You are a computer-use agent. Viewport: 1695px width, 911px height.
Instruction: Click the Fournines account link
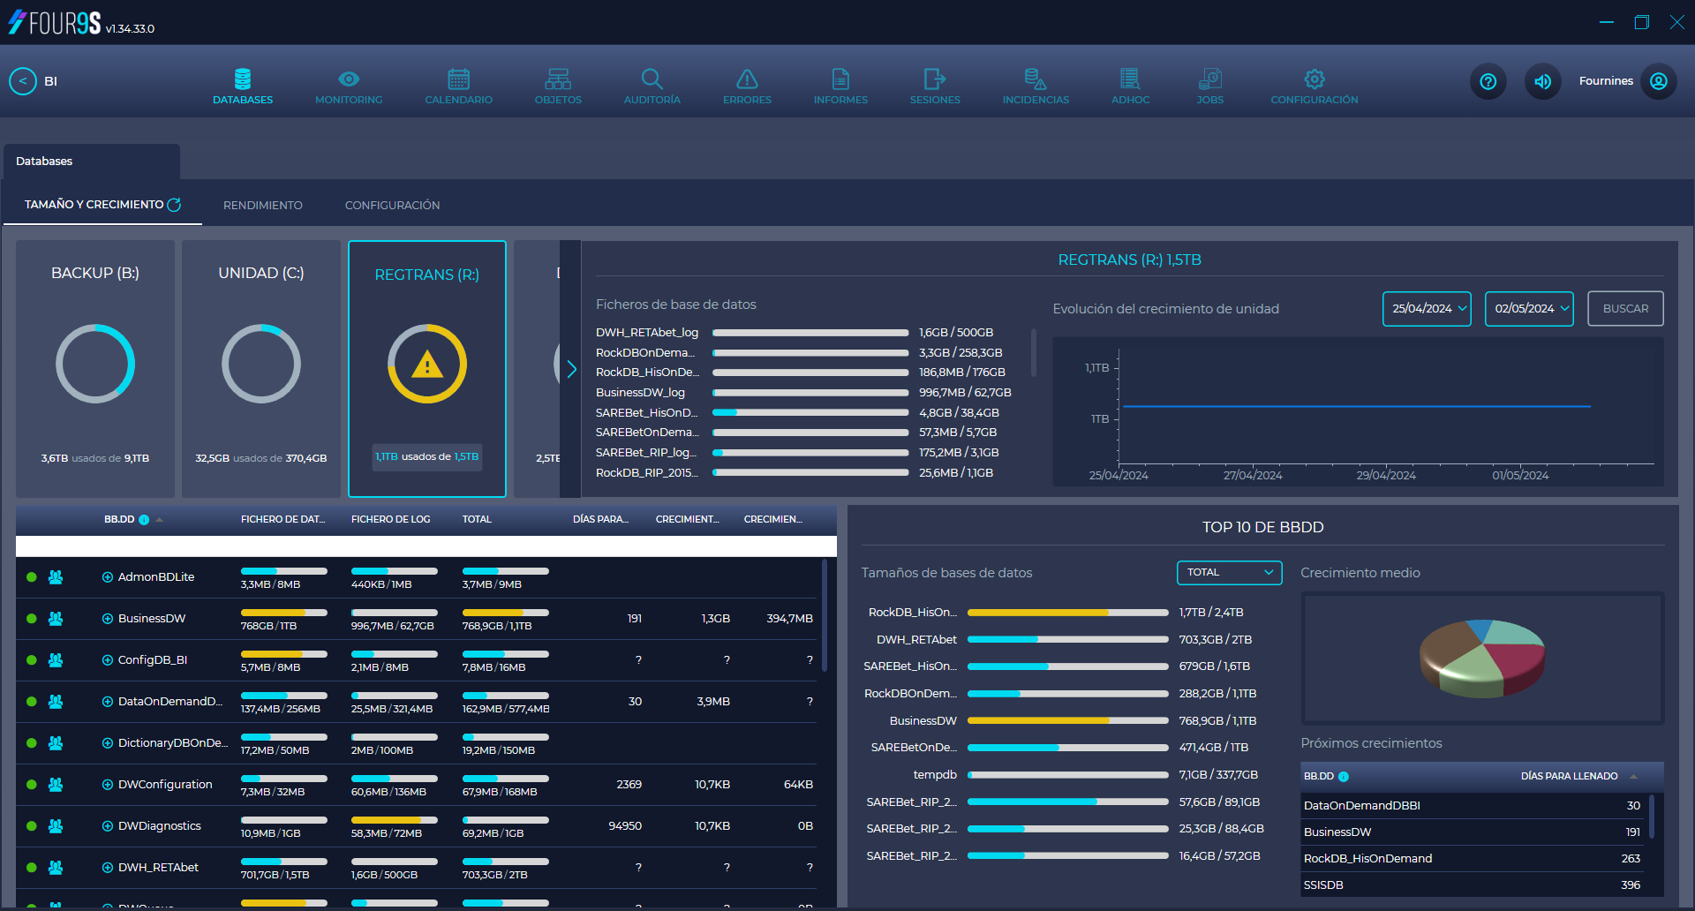[1605, 80]
